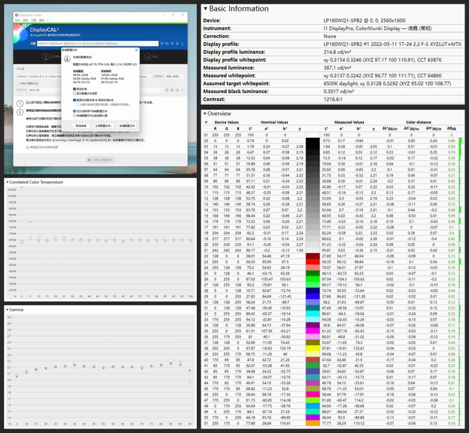Click the folder icon beside settings dropdown

click(167, 44)
